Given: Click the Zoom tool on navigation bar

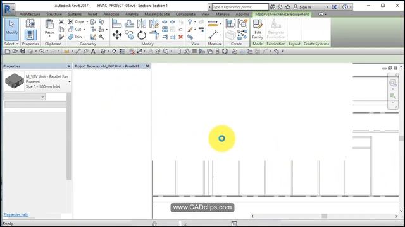Looking at the screenshot, I should click(392, 96).
